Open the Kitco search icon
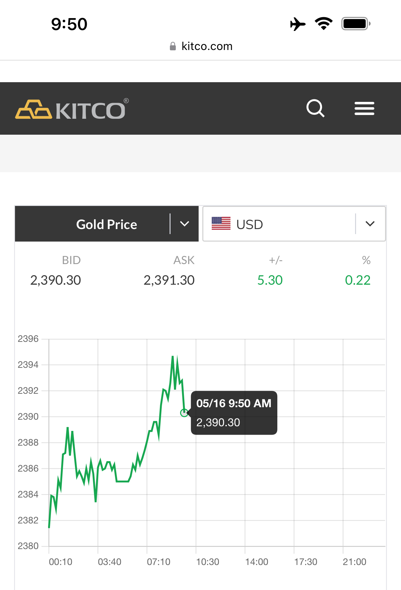 coord(315,108)
